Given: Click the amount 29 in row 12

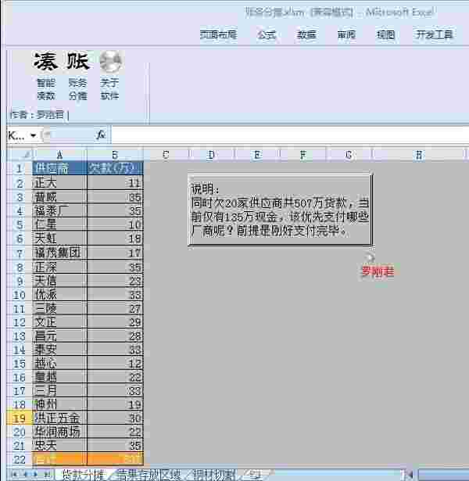Looking at the screenshot, I should [115, 322].
